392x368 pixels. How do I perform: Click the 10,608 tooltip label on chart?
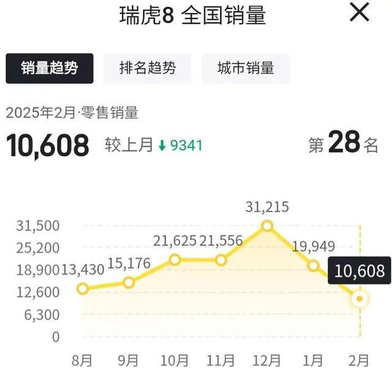click(x=360, y=270)
